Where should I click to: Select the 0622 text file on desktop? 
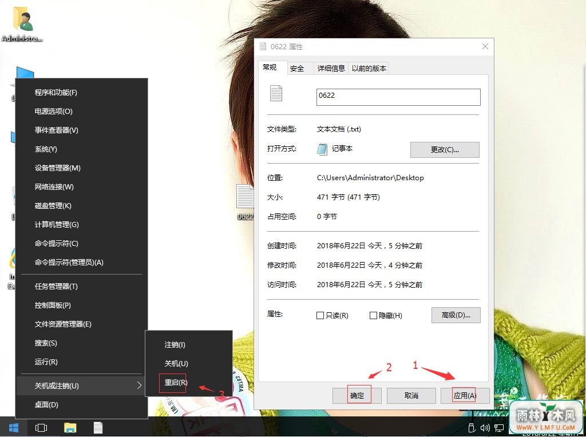(245, 202)
